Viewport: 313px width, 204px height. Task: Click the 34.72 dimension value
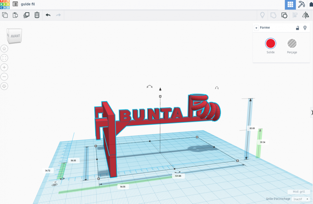click(48, 170)
